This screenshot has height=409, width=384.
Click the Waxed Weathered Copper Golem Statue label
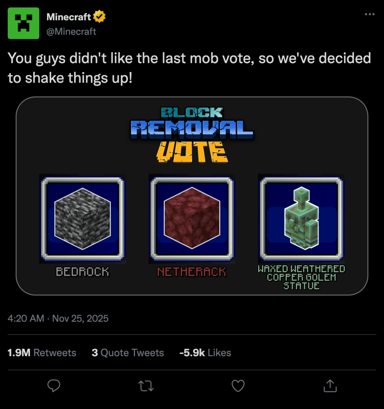301,277
